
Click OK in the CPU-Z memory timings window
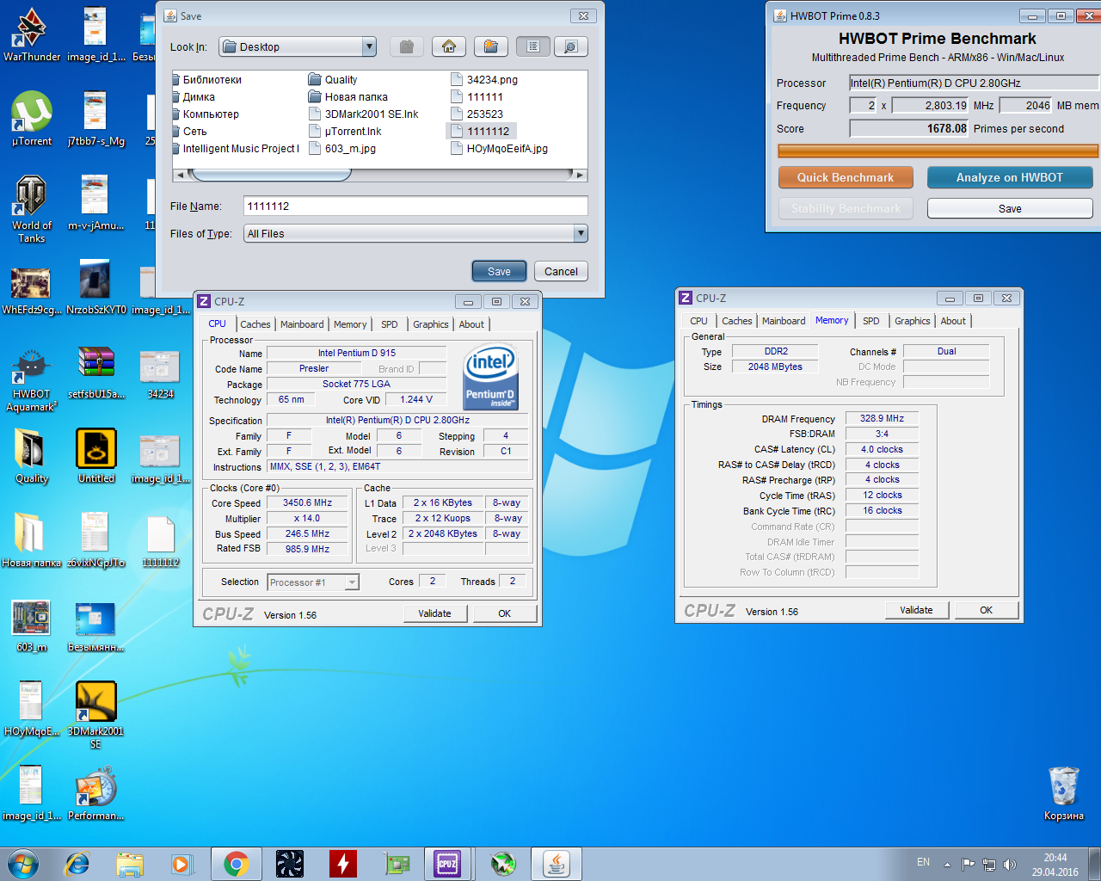click(x=987, y=610)
